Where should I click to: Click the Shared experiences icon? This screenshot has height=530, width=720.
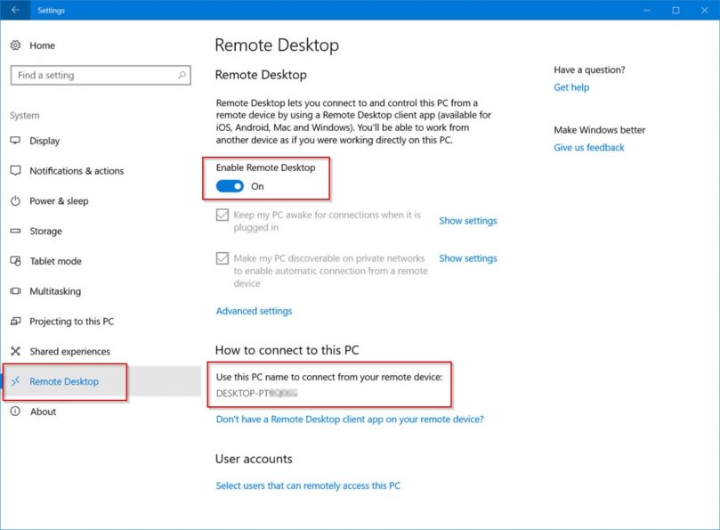tap(16, 351)
